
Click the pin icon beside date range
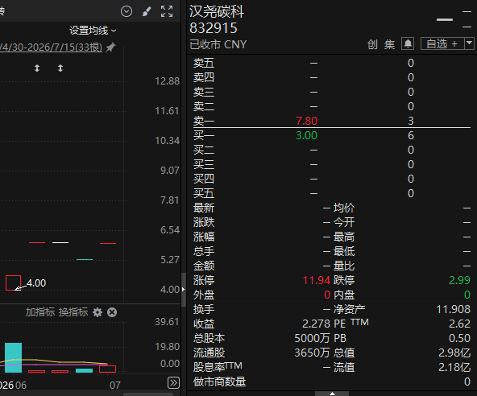[x=110, y=47]
